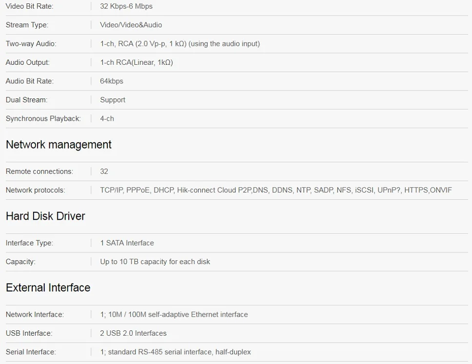472x364 pixels.
Task: Click the 'Support' value
Action: point(113,100)
